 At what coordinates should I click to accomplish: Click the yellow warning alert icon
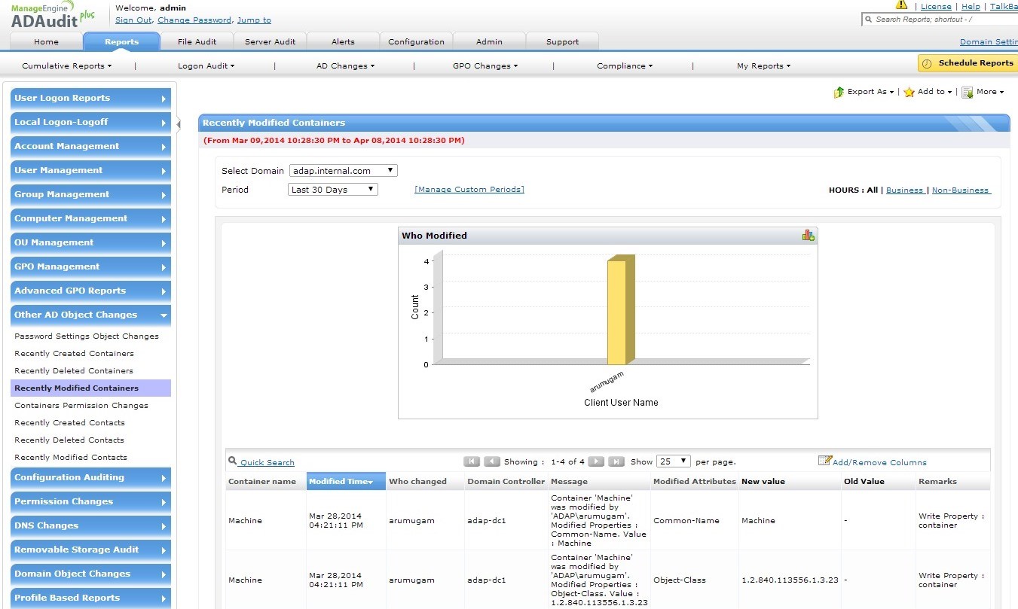coord(901,5)
